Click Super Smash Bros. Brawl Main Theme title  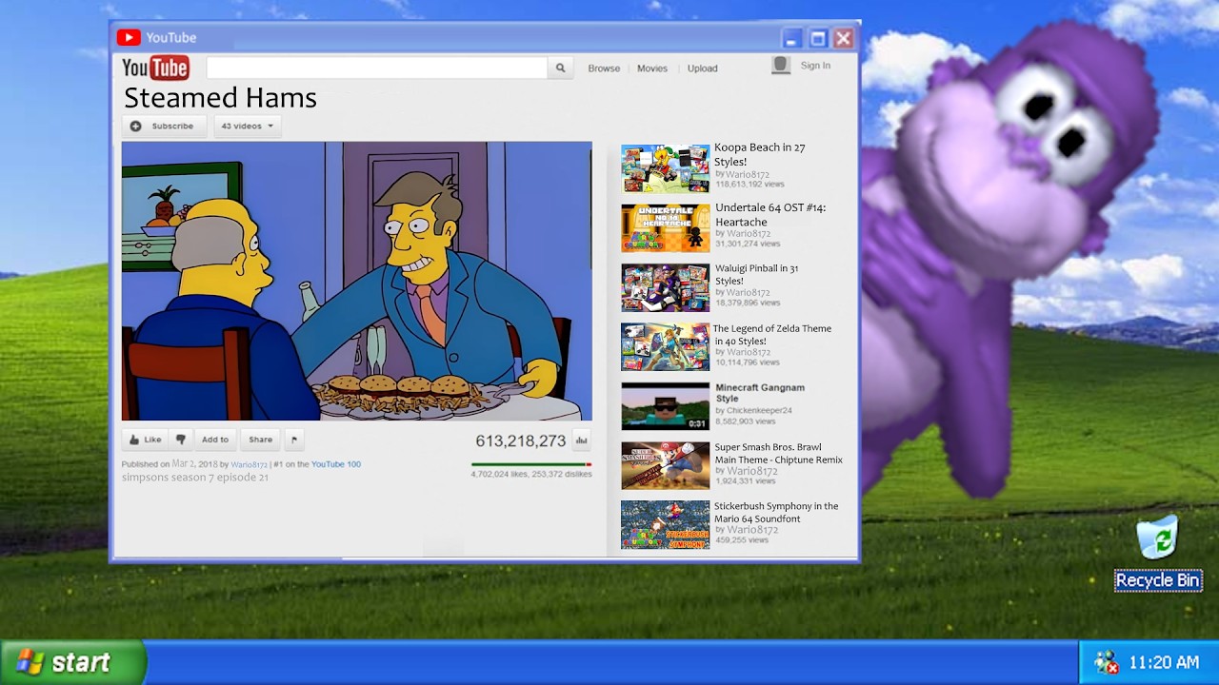click(x=779, y=453)
